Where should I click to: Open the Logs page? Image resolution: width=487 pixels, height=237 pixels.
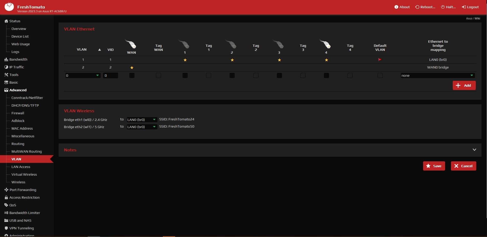pyautogui.click(x=15, y=52)
